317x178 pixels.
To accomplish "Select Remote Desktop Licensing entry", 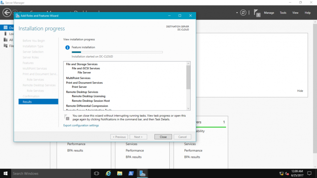I will pyautogui.click(x=89, y=96).
